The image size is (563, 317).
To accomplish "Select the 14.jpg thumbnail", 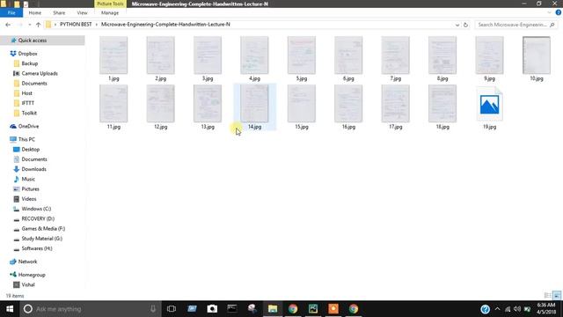I will tap(254, 104).
